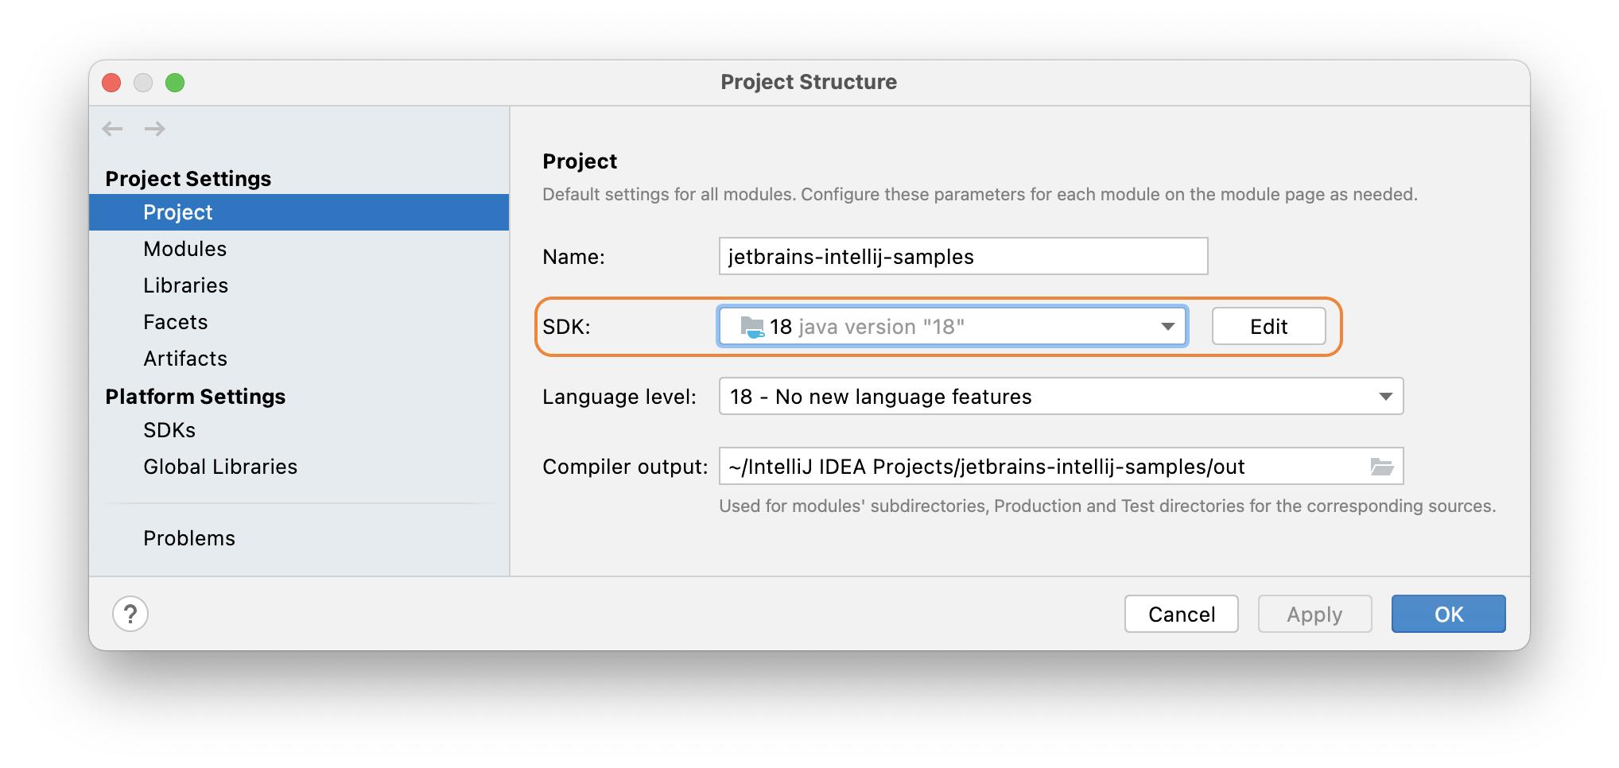Show the Problems page
The width and height of the screenshot is (1619, 768).
[299, 538]
